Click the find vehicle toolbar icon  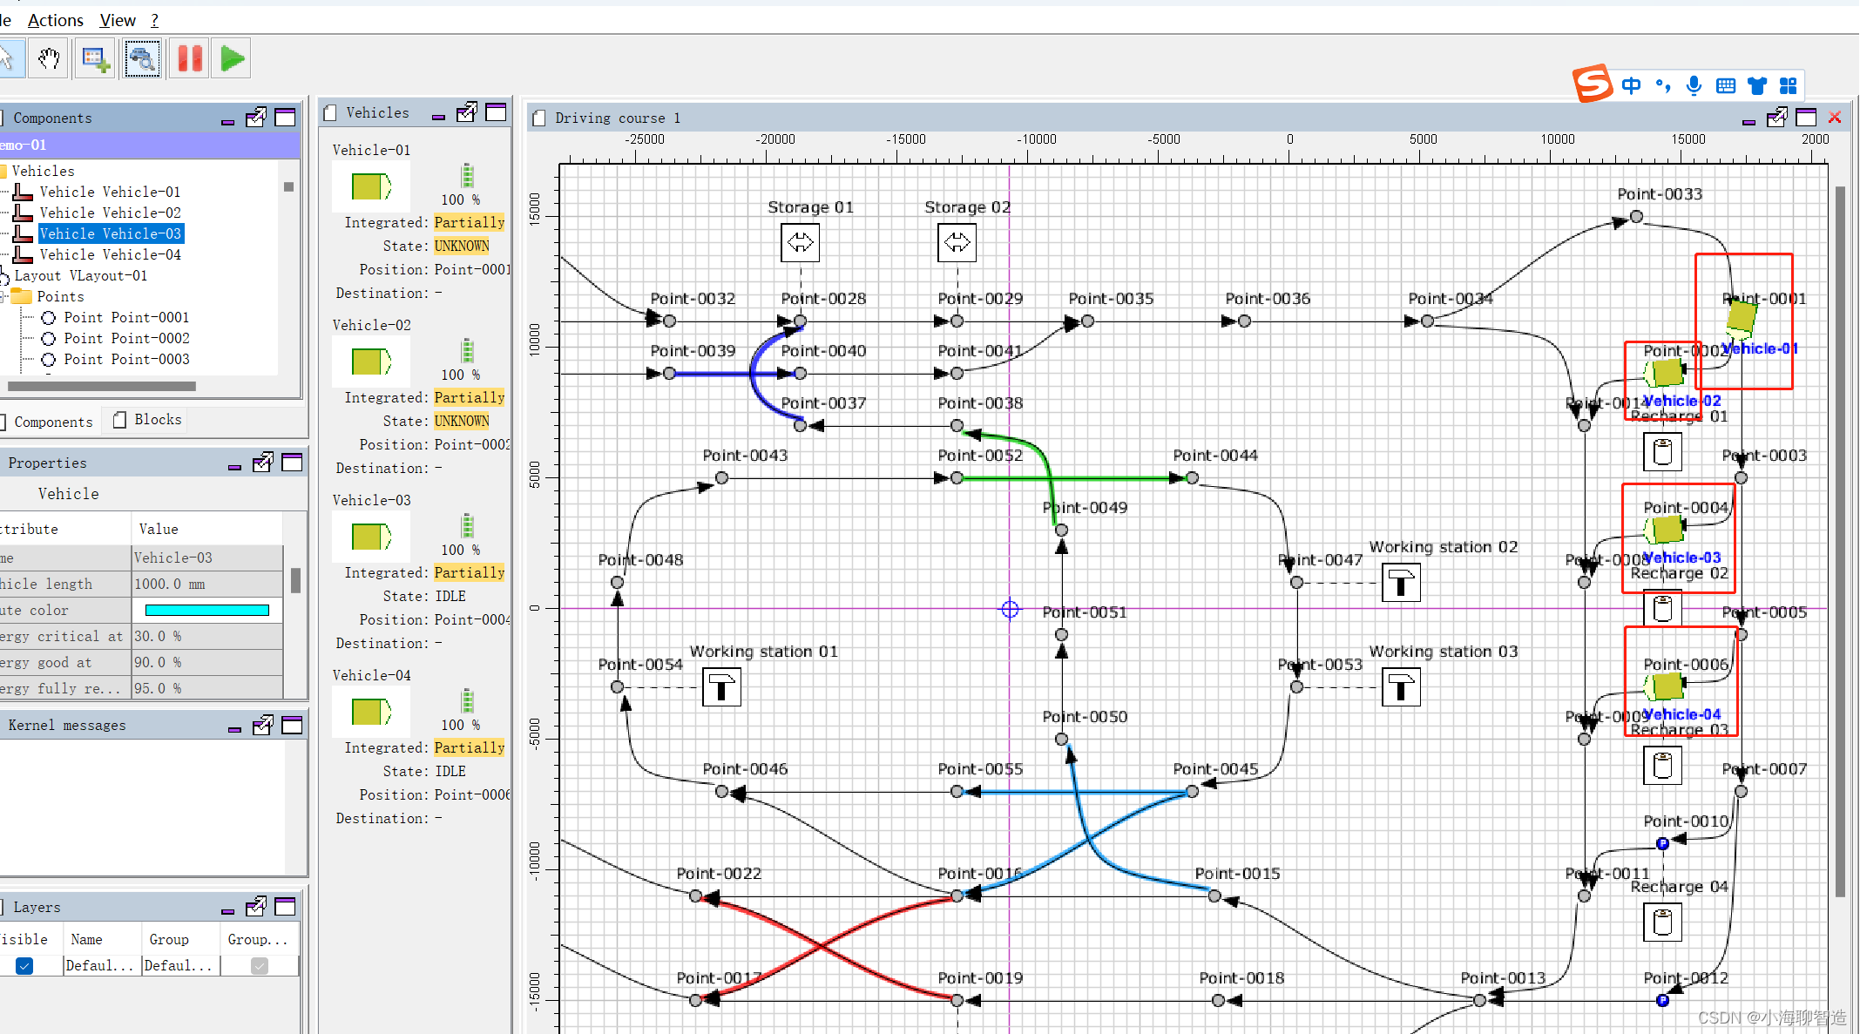142,59
